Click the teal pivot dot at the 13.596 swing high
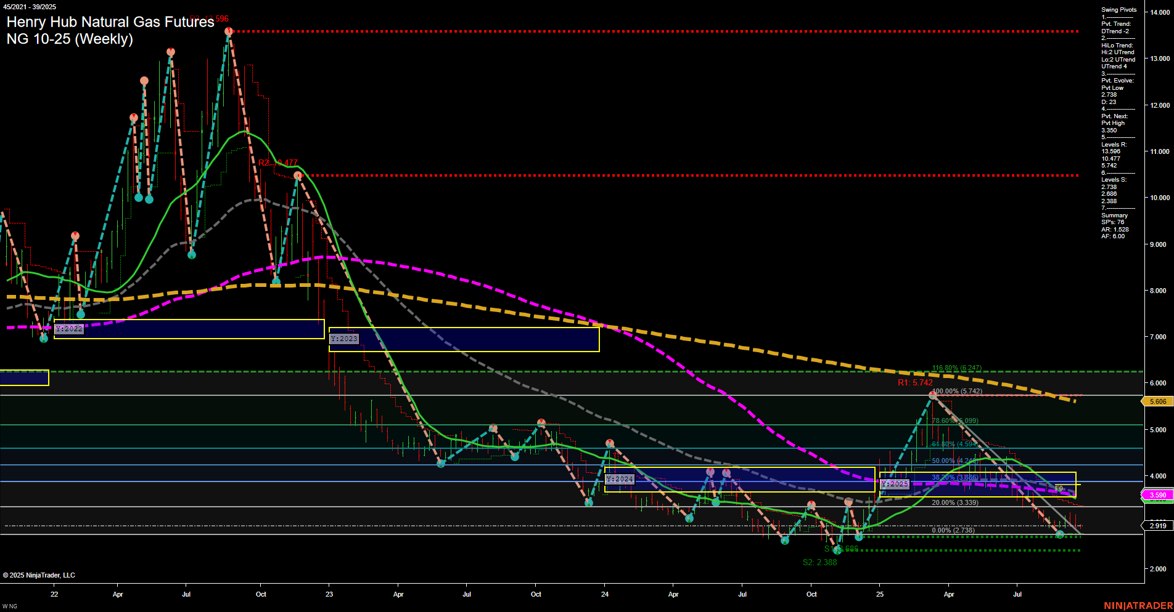Image resolution: width=1174 pixels, height=612 pixels. coord(229,30)
